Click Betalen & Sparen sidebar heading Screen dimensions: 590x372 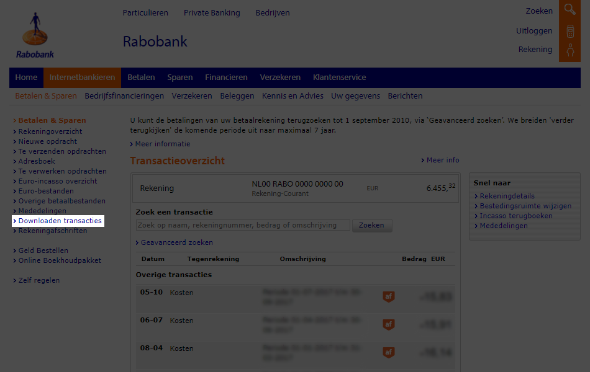pos(52,120)
